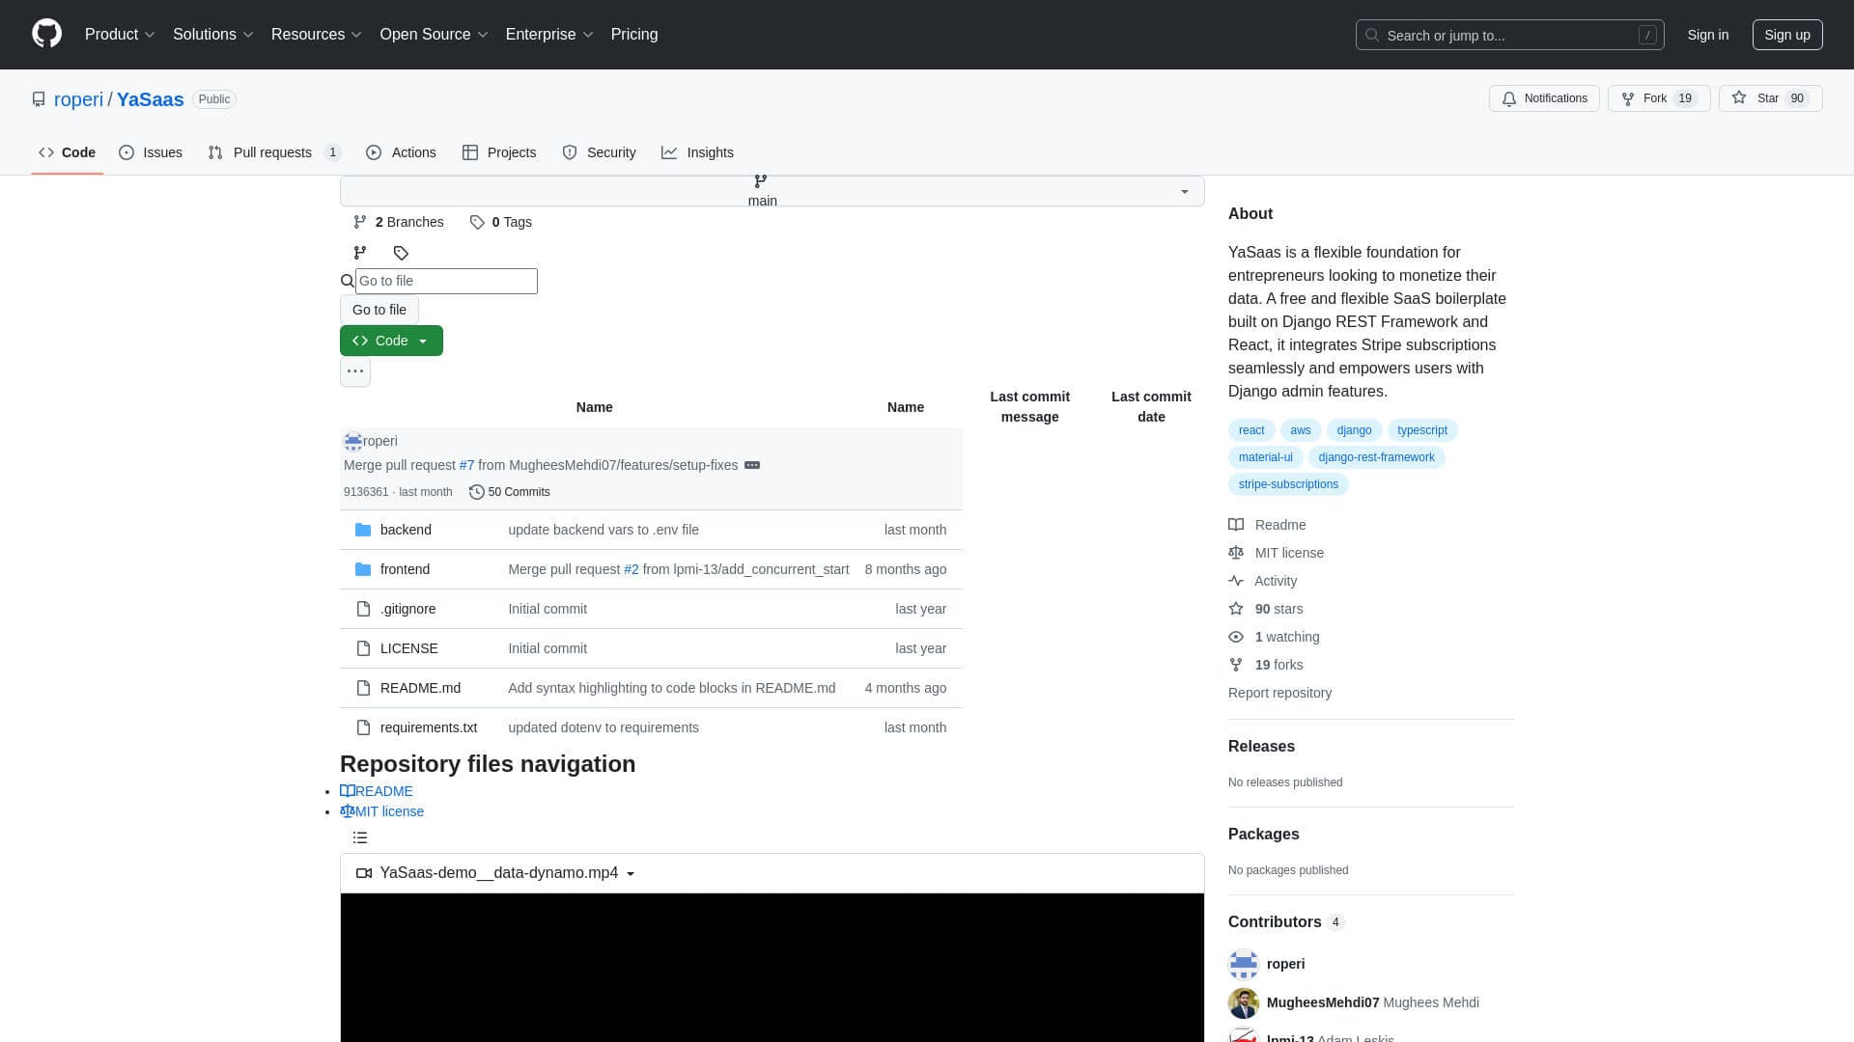The height and width of the screenshot is (1042, 1854).
Task: Open the 0 Tags link
Action: pyautogui.click(x=501, y=222)
